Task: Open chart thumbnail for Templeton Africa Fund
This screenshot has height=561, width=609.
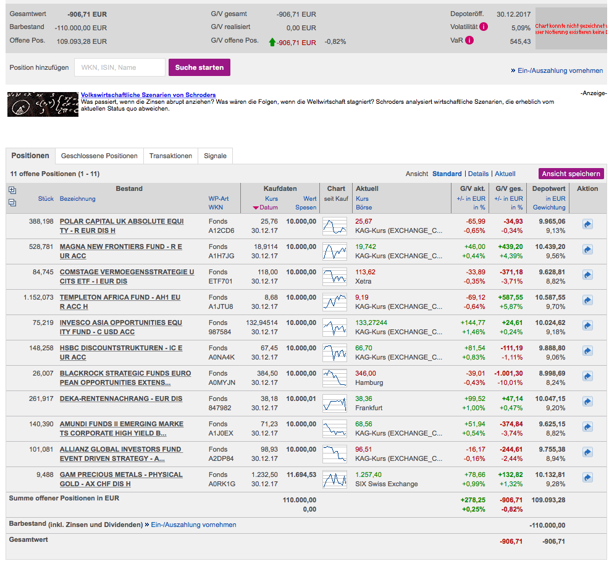Action: (334, 302)
